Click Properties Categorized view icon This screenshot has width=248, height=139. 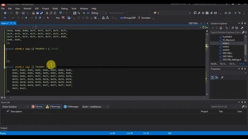click(x=213, y=77)
